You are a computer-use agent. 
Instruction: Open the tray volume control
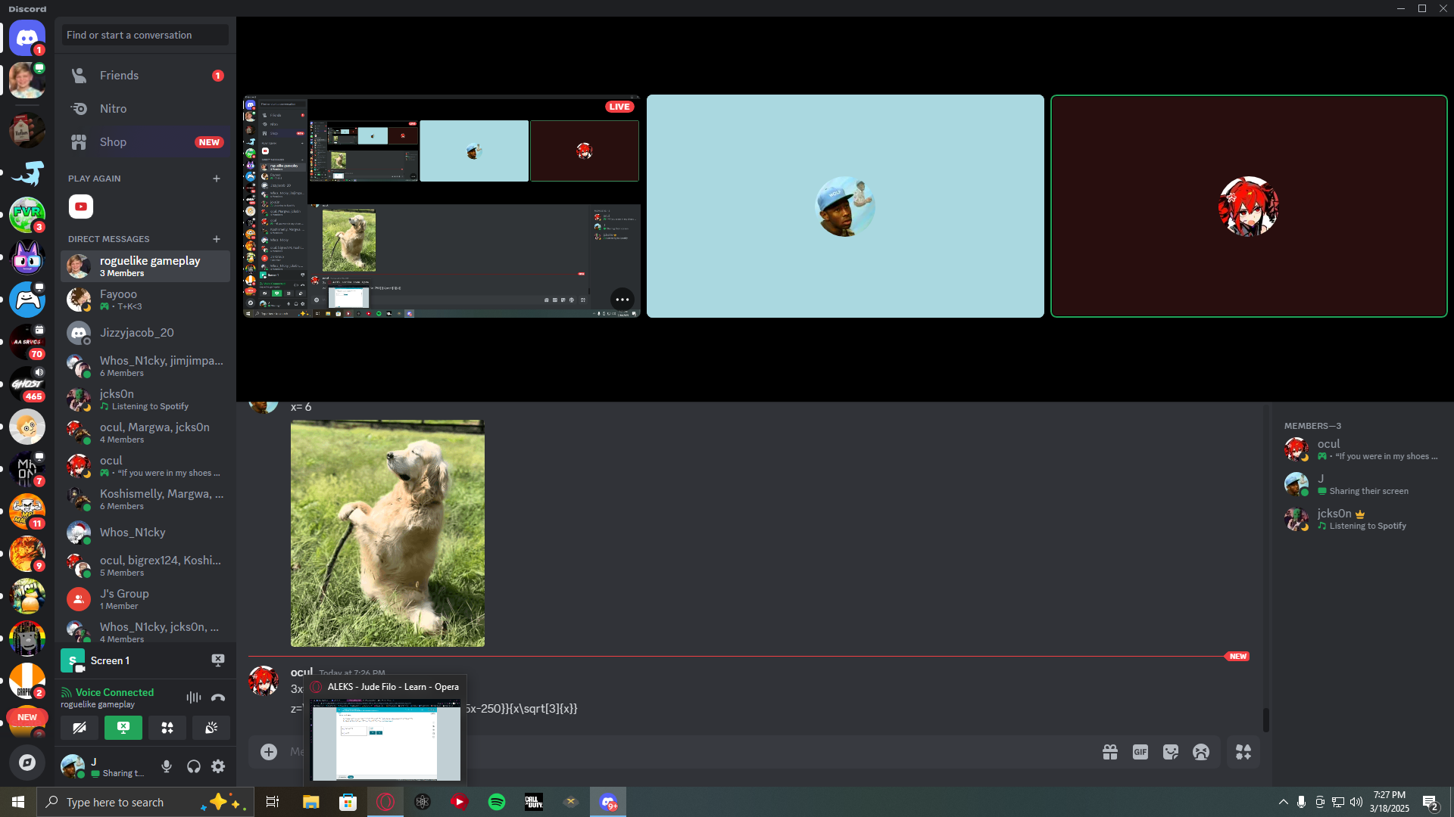click(x=1356, y=802)
